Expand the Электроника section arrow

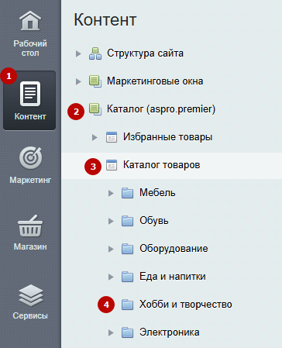point(111,332)
